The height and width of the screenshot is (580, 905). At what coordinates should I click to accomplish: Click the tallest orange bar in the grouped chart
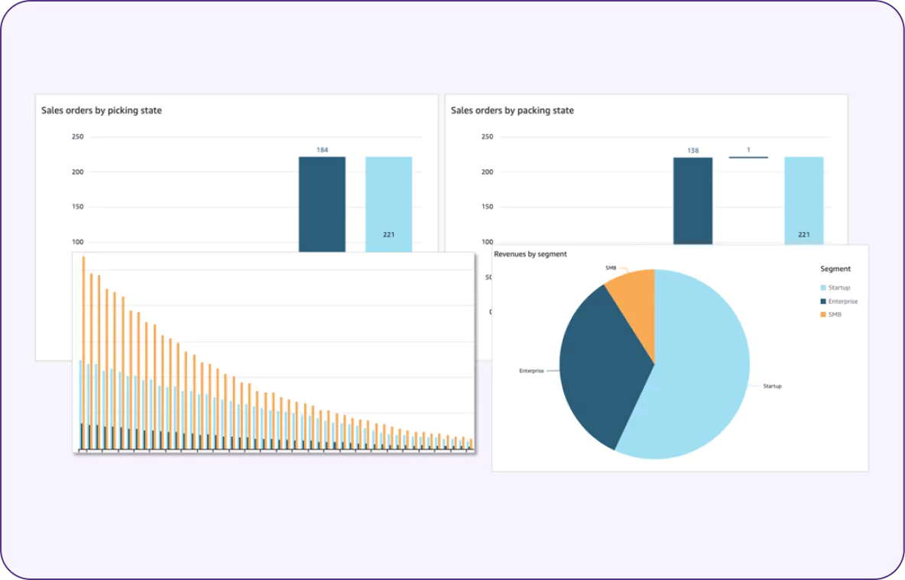(x=83, y=353)
